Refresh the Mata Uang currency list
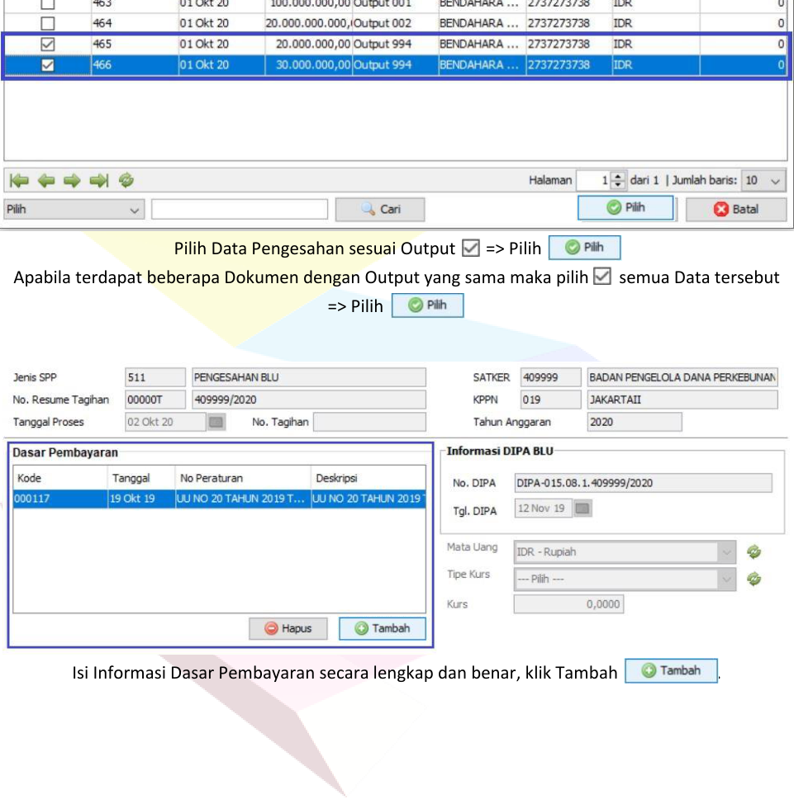 (x=753, y=552)
